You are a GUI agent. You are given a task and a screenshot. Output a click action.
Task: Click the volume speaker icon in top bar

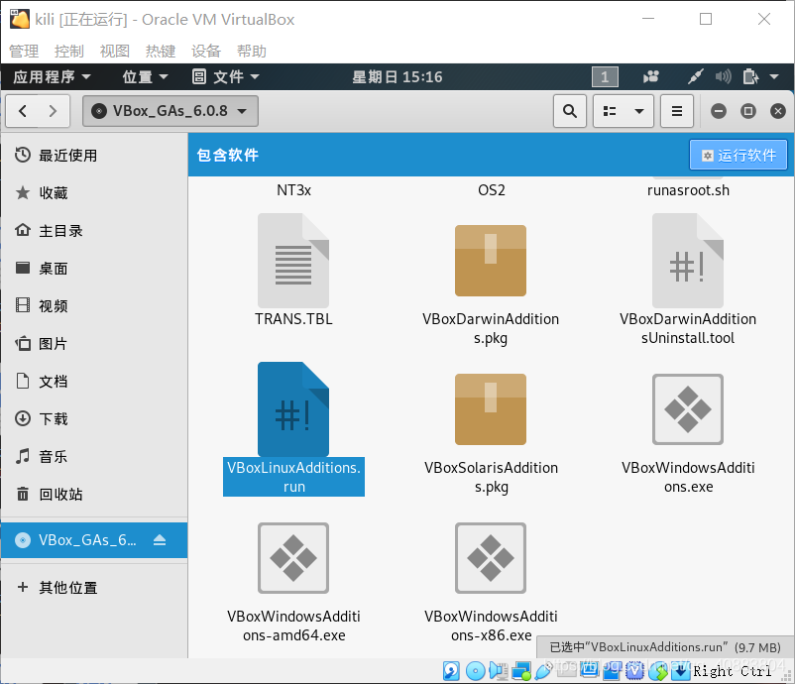[x=723, y=77]
